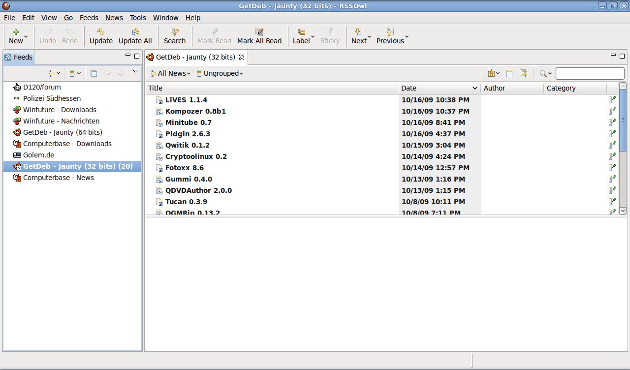This screenshot has height=370, width=630.
Task: Sort news by Date column
Action: point(439,88)
